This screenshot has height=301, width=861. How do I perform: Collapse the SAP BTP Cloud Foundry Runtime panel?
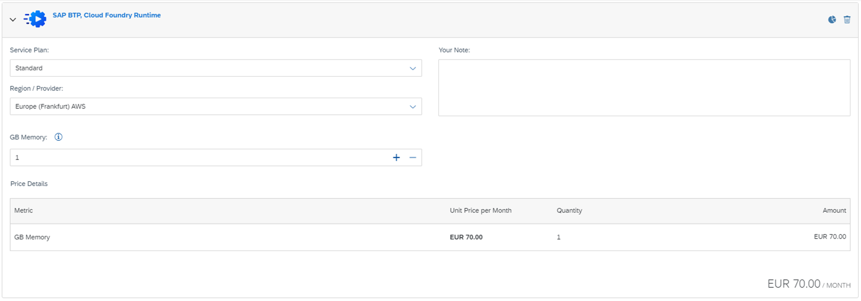(13, 19)
